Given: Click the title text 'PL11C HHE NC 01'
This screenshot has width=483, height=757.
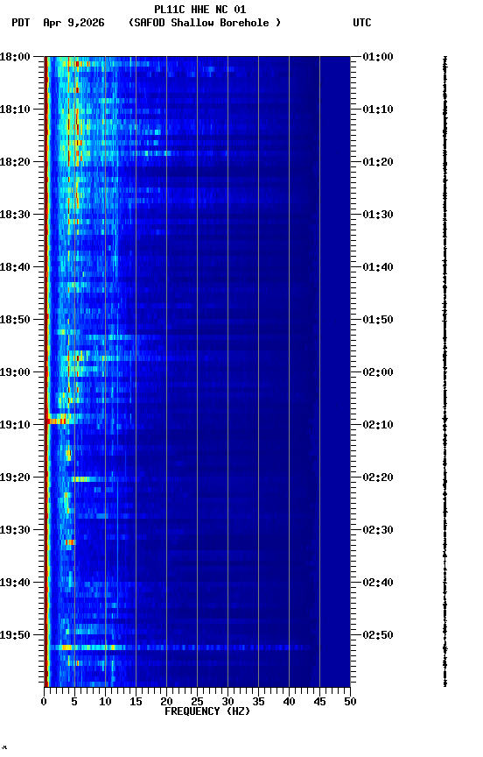Looking at the screenshot, I should pyautogui.click(x=200, y=10).
